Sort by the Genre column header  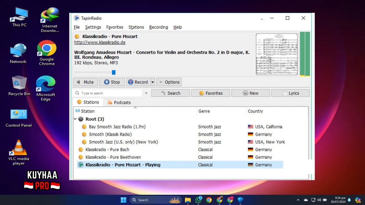click(x=222, y=111)
